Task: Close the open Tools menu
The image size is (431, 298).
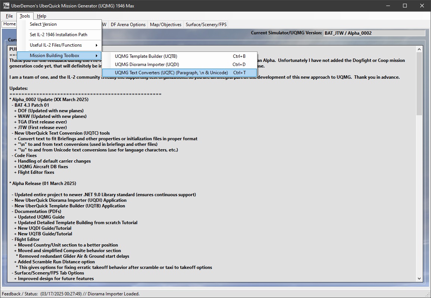Action: coord(25,16)
